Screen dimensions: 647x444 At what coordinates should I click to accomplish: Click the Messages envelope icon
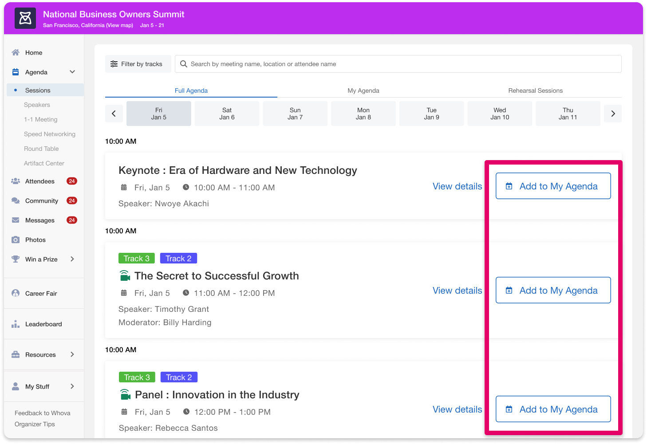pos(16,220)
